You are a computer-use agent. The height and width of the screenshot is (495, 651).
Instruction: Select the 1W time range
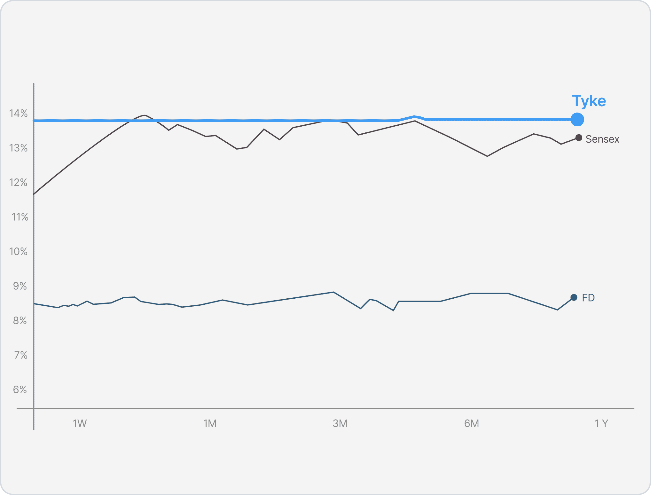click(80, 423)
